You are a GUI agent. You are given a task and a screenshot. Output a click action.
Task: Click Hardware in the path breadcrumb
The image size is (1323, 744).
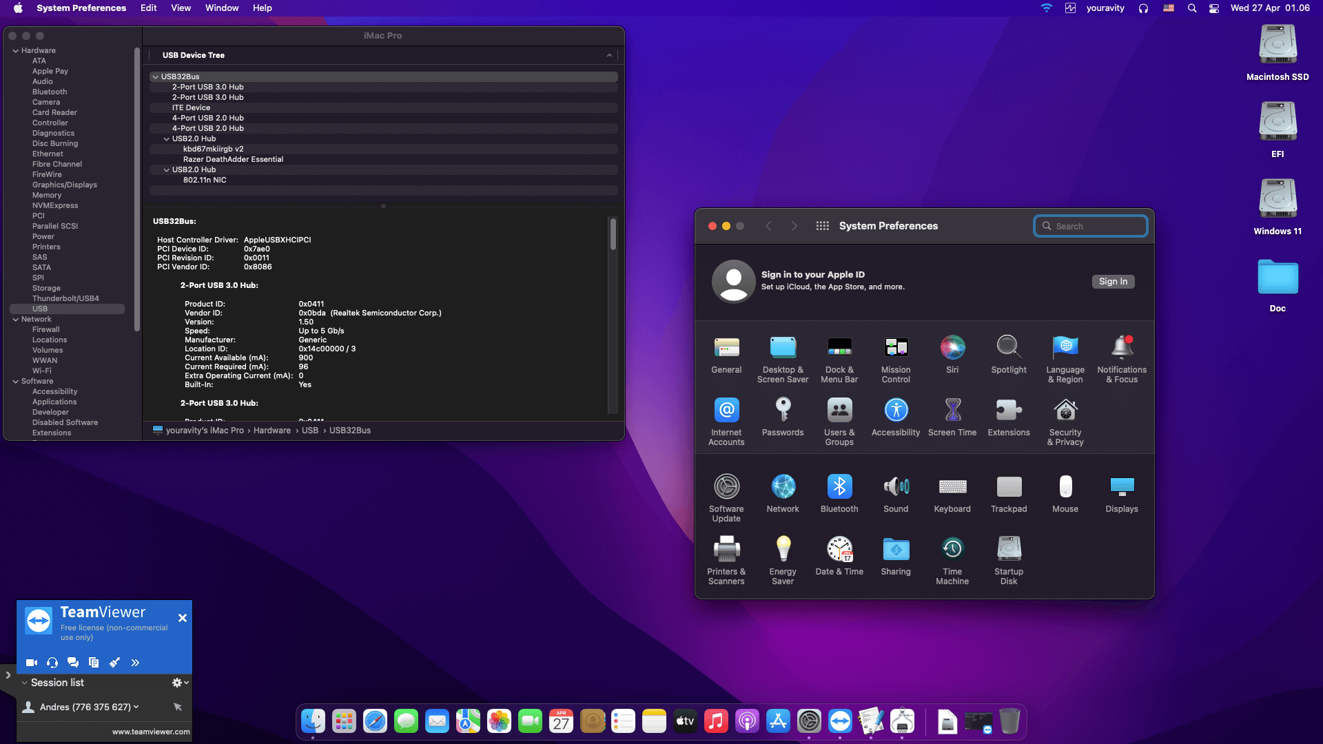coord(272,431)
